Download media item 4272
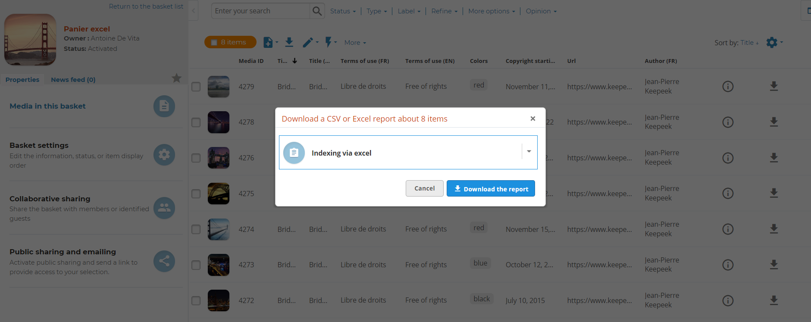The image size is (811, 322). click(774, 300)
